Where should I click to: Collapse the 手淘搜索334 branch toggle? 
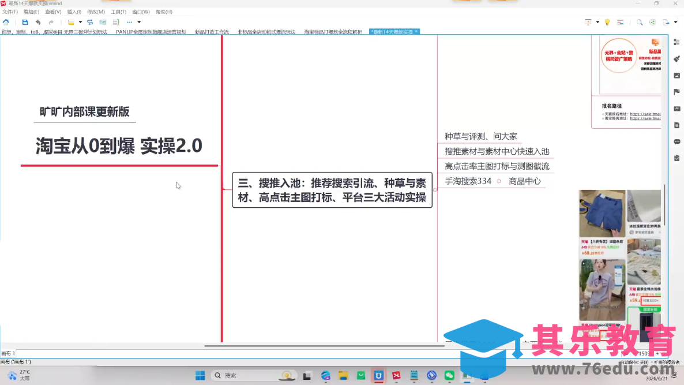point(499,181)
